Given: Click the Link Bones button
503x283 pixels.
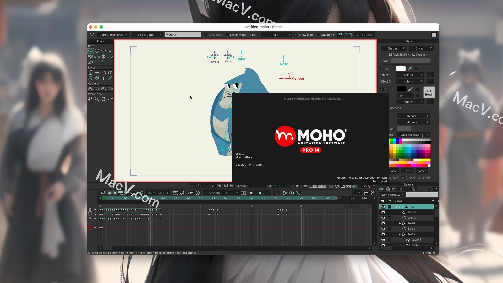Looking at the screenshot, I should tap(364, 34).
